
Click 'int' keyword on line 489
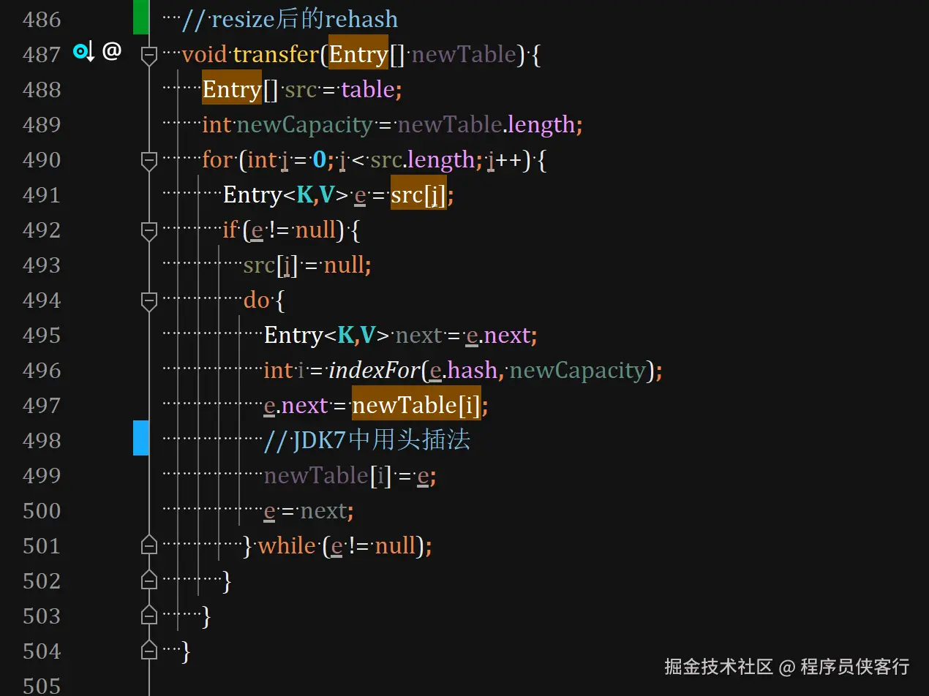click(x=217, y=124)
